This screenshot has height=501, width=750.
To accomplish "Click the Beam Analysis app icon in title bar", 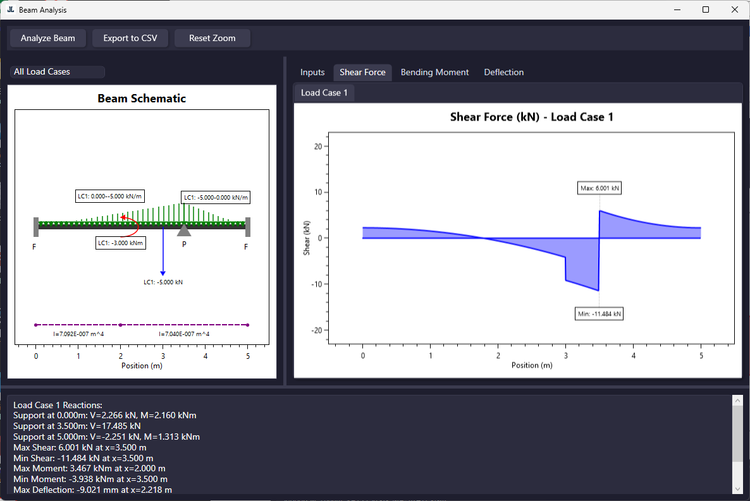I will pyautogui.click(x=10, y=10).
